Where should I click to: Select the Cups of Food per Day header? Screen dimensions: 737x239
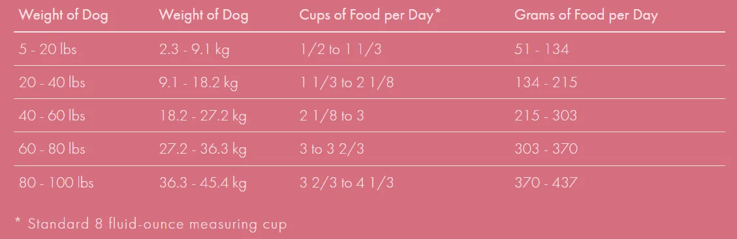click(370, 15)
